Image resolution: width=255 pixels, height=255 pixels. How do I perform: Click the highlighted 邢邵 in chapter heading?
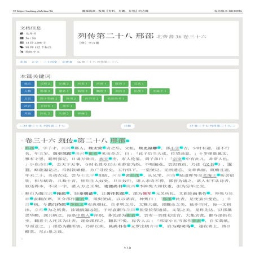point(118,140)
